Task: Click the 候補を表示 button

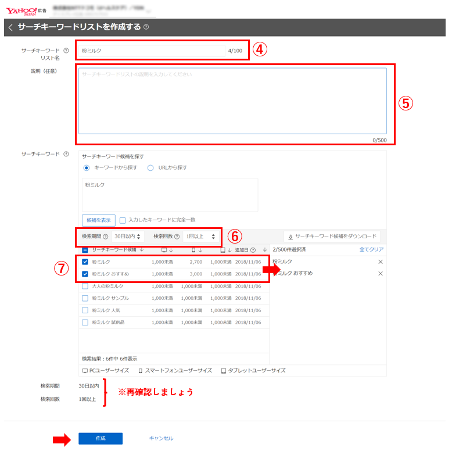Action: click(98, 220)
